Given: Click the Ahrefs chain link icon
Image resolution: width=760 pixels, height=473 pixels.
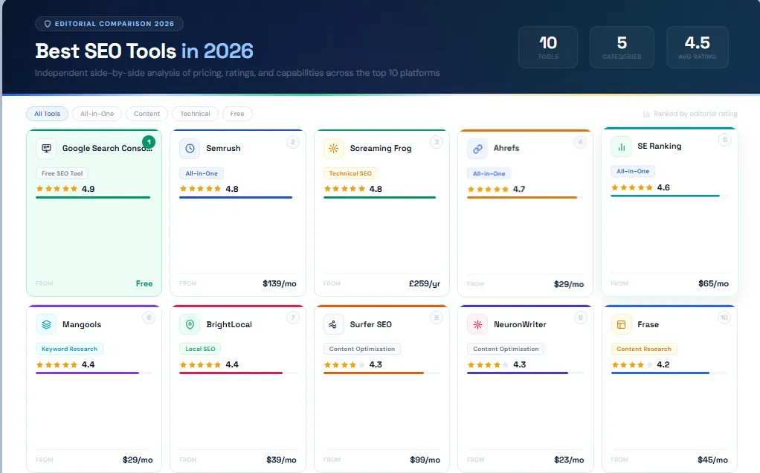Looking at the screenshot, I should (477, 149).
